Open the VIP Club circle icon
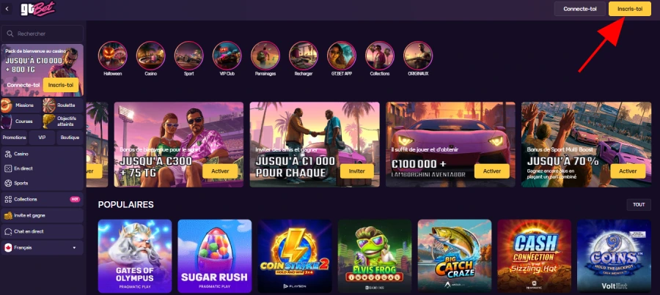Image resolution: width=660 pixels, height=295 pixels. 227,56
